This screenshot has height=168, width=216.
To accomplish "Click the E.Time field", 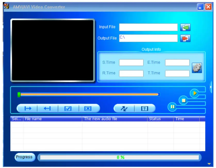I will tap(177, 63).
